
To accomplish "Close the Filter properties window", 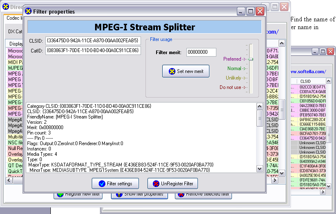I will [260, 11].
